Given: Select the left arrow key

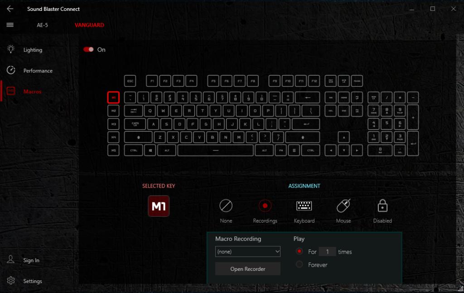Looking at the screenshot, I should (x=330, y=150).
